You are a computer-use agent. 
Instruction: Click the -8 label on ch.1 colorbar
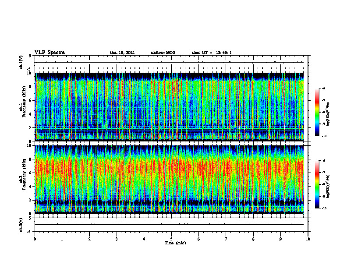323,112
